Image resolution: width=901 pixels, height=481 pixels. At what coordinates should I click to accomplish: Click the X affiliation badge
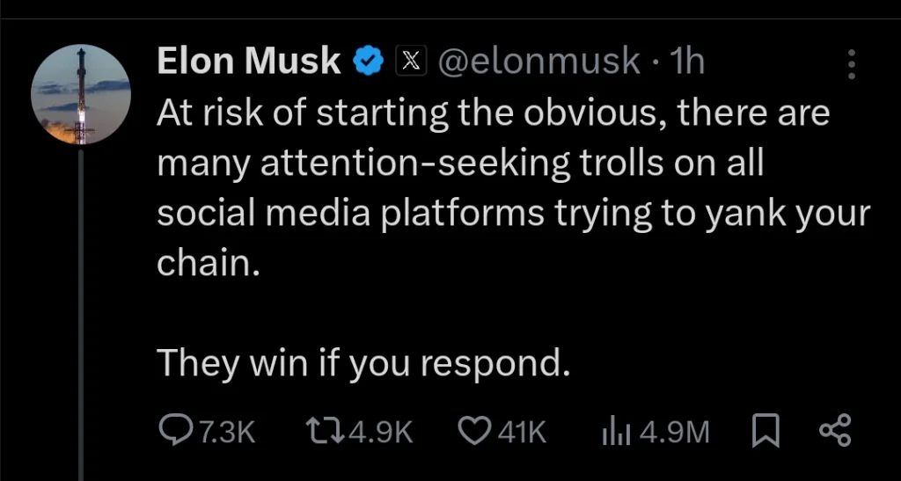(x=410, y=62)
